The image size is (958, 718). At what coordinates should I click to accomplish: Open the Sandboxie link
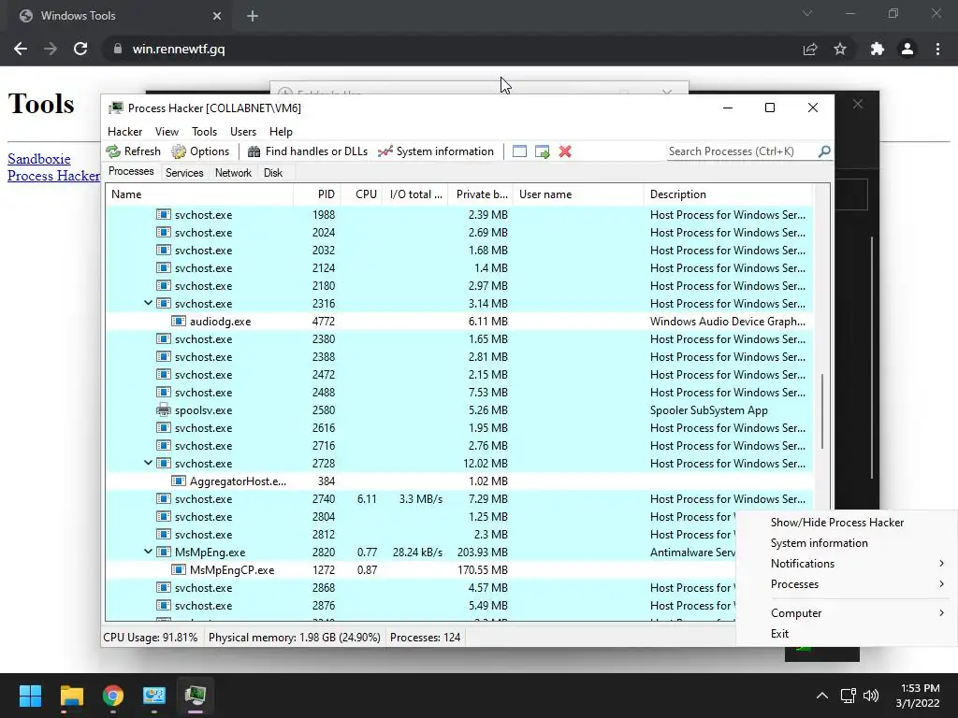click(x=38, y=159)
